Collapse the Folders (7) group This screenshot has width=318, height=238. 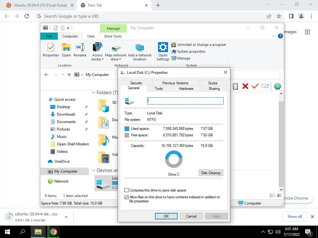[x=93, y=93]
